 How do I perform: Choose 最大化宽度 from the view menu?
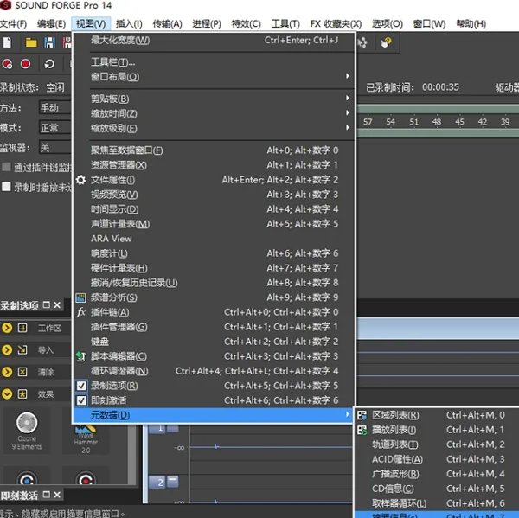(x=214, y=40)
